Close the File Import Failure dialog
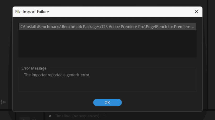Viewport: 215px width, 120px height. click(196, 12)
